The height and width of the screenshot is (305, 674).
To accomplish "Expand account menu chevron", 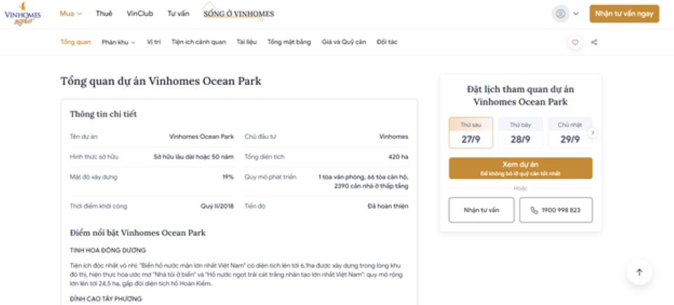I will pos(576,13).
